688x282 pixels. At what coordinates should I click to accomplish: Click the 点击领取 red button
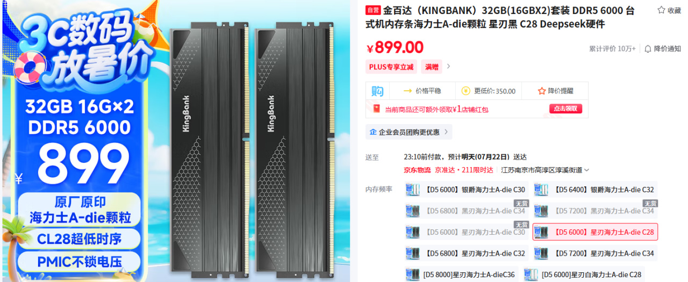[565, 109]
